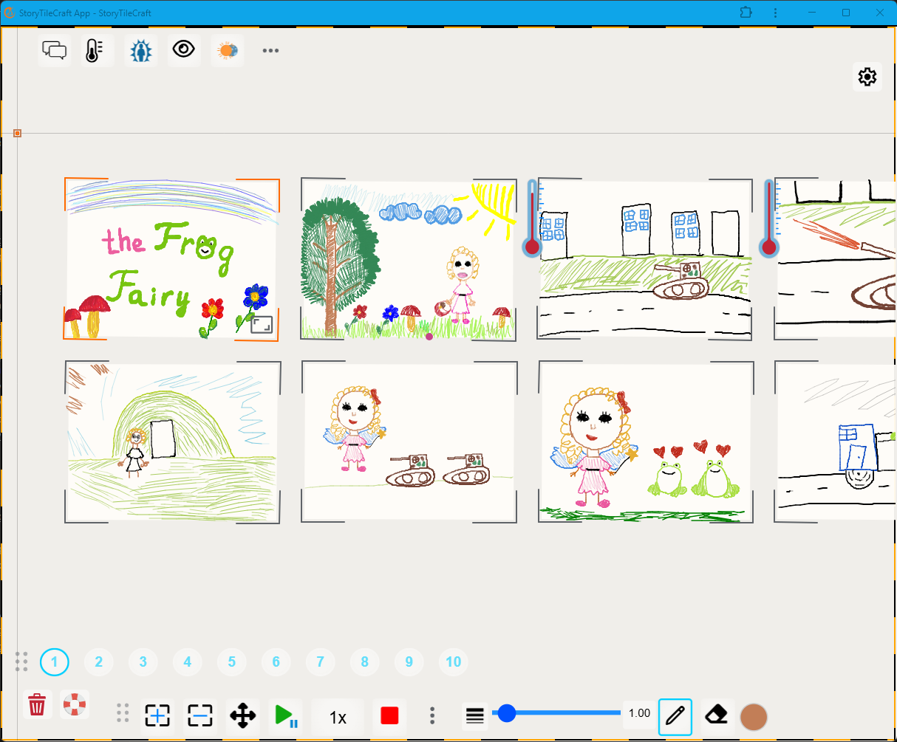Toggle the eraser tool

point(716,715)
